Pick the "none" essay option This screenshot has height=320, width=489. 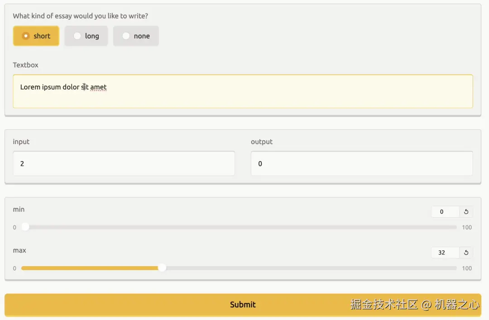click(x=136, y=36)
